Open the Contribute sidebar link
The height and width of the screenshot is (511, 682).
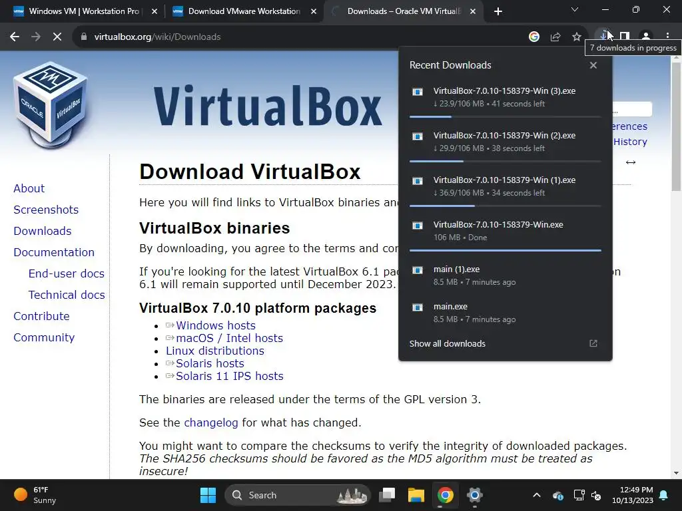tap(41, 316)
